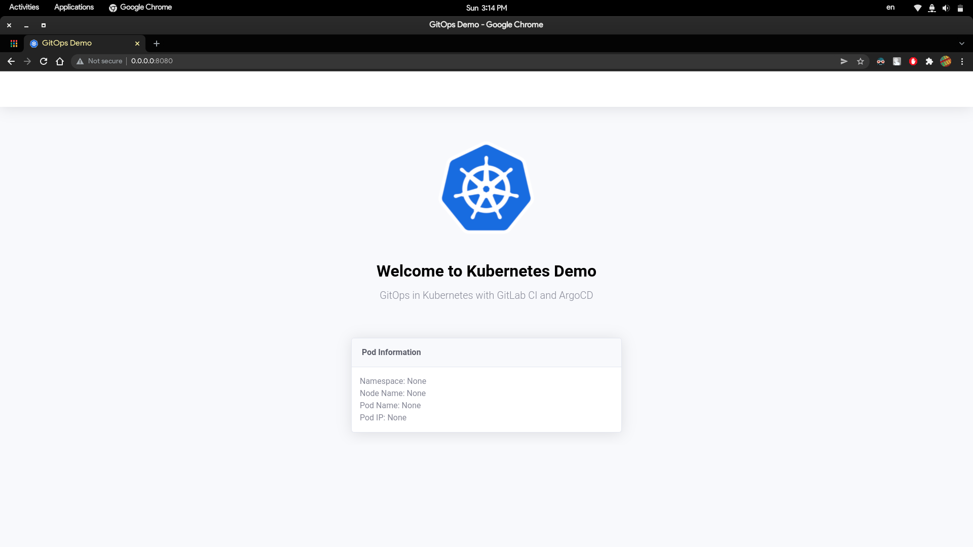This screenshot has width=973, height=547.
Task: Bookmark this page with star icon
Action: [860, 61]
